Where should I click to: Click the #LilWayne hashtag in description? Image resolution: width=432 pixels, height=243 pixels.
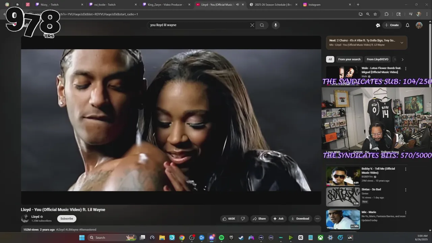click(72, 230)
